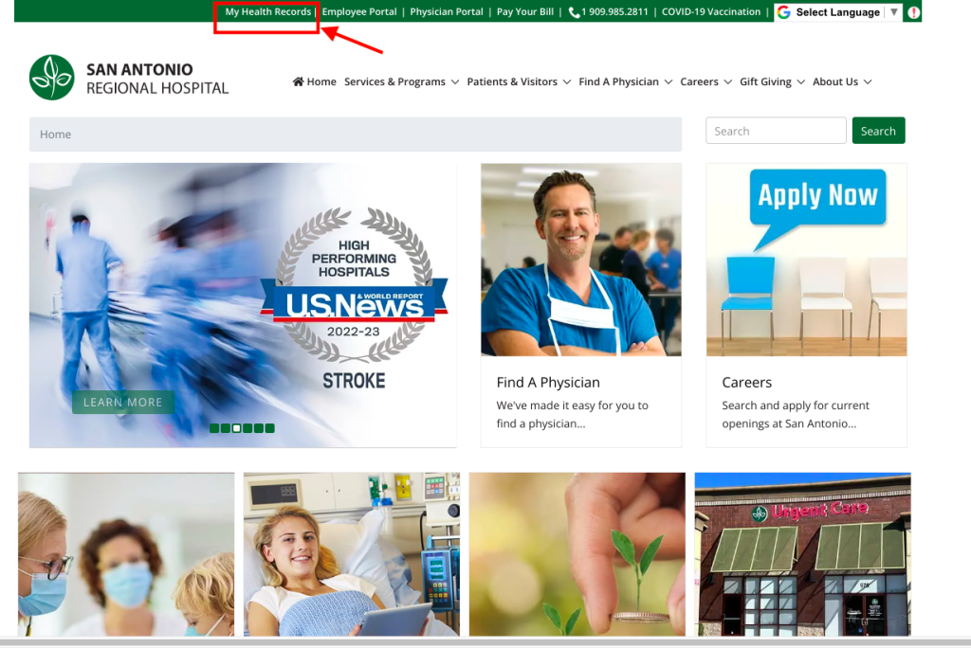Viewport: 971px width, 648px height.
Task: Expand the About Us menu chevron
Action: (x=868, y=82)
